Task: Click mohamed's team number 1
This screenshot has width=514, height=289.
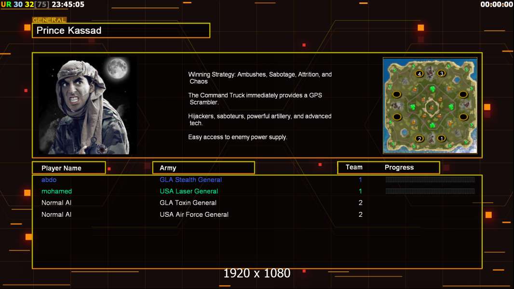Action: click(360, 191)
